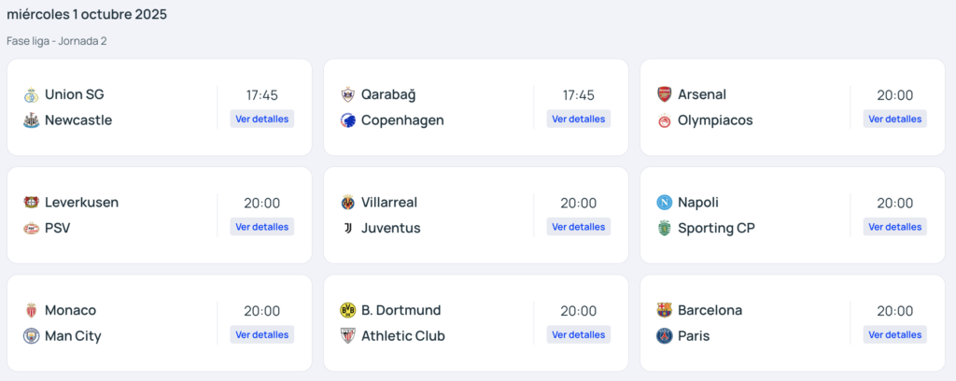The image size is (956, 381).
Task: Click the Leverkusen club crest
Action: [32, 203]
